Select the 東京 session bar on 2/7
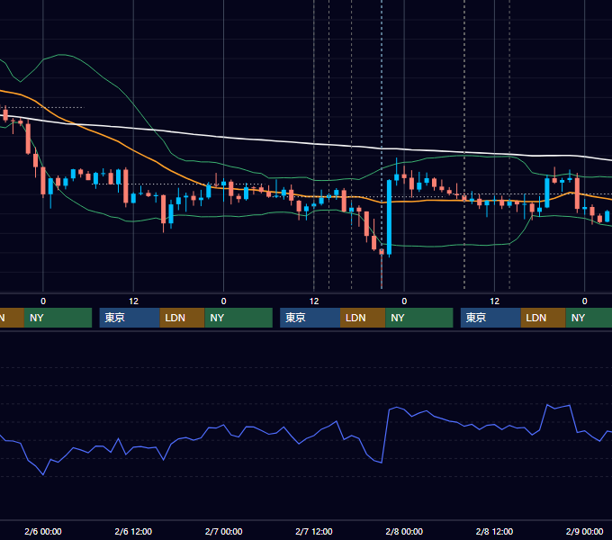The height and width of the screenshot is (540, 612). pos(310,318)
